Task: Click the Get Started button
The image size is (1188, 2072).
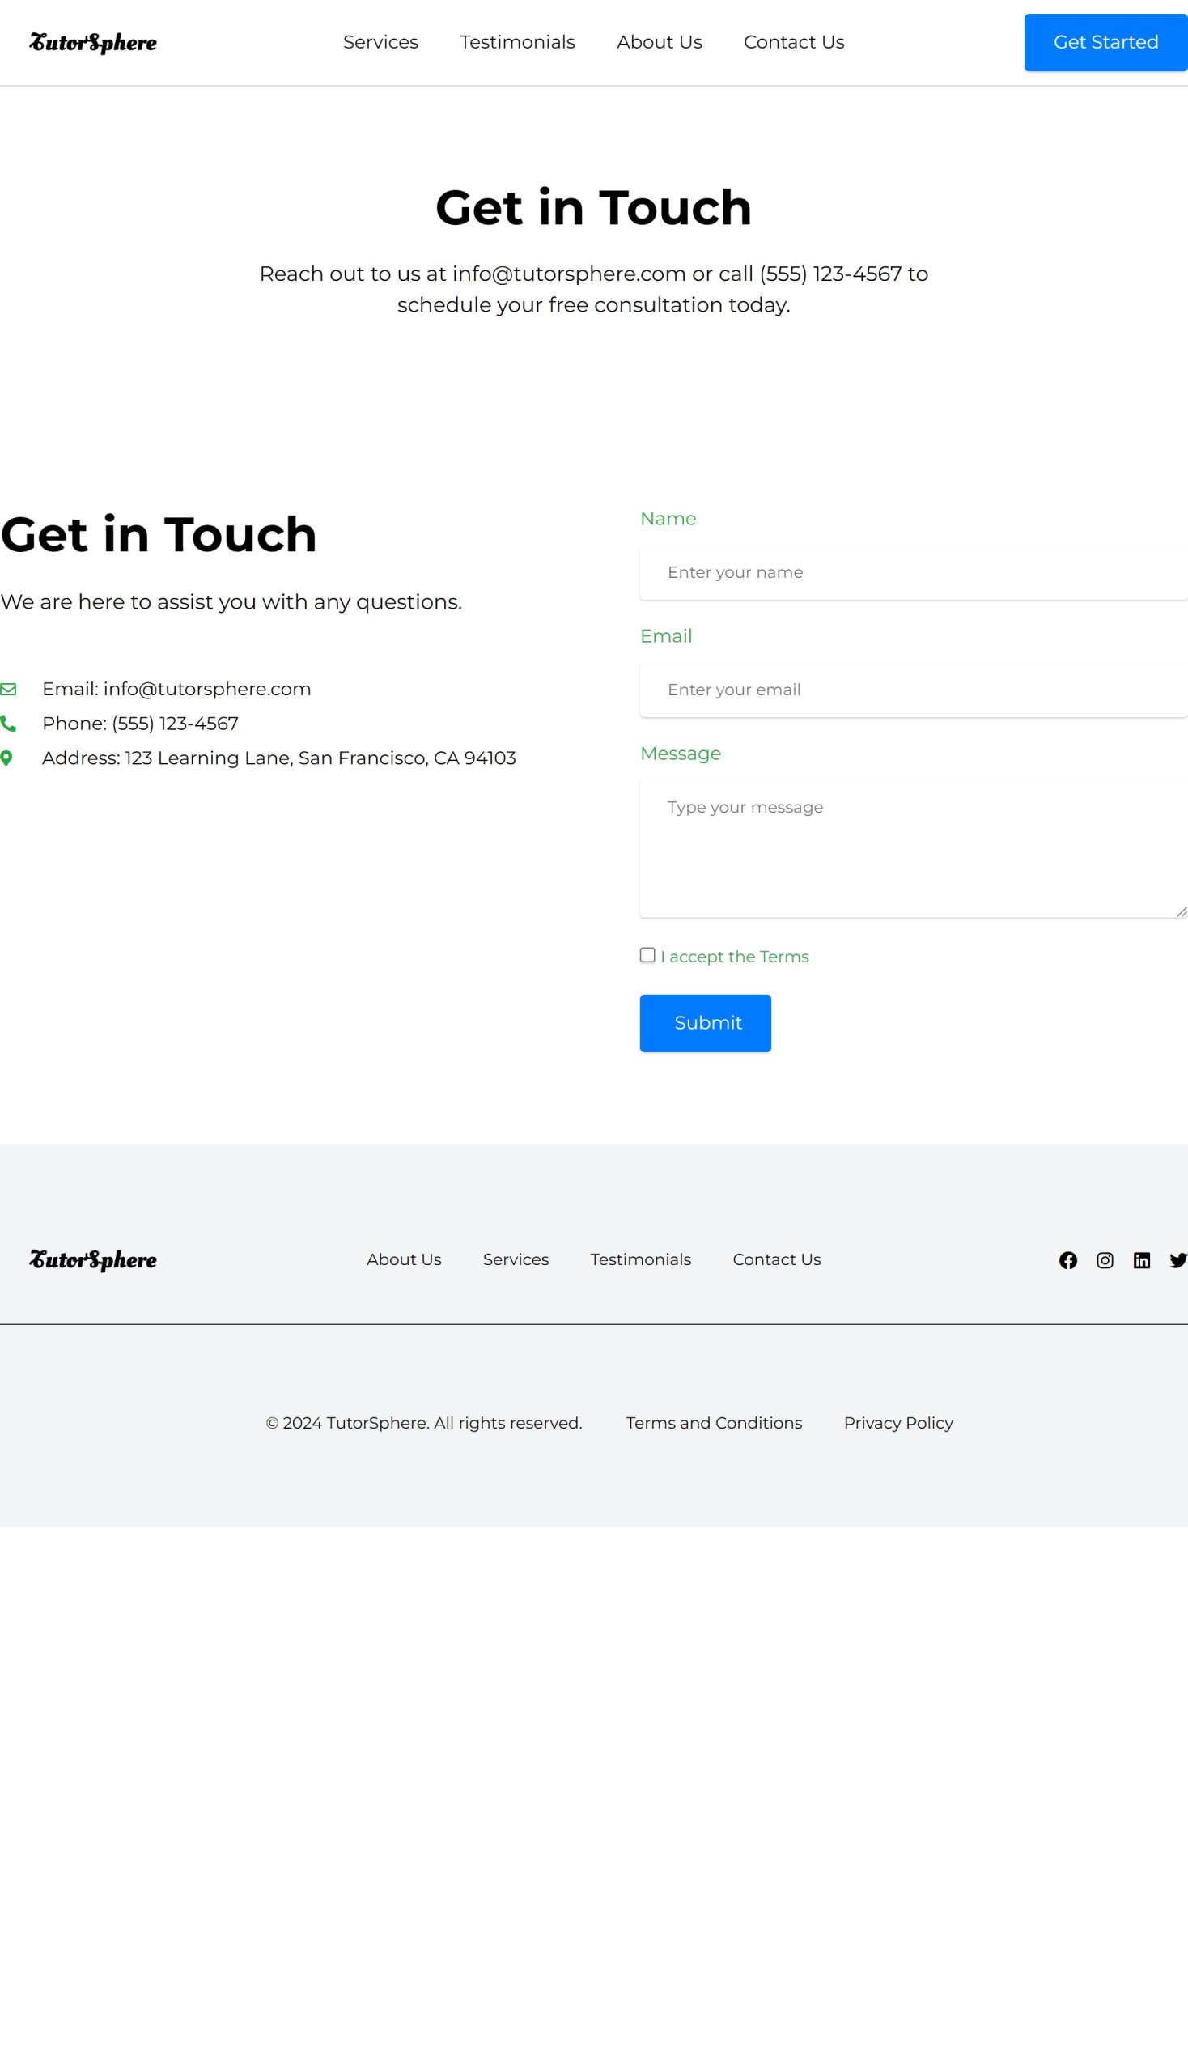Action: pos(1105,42)
